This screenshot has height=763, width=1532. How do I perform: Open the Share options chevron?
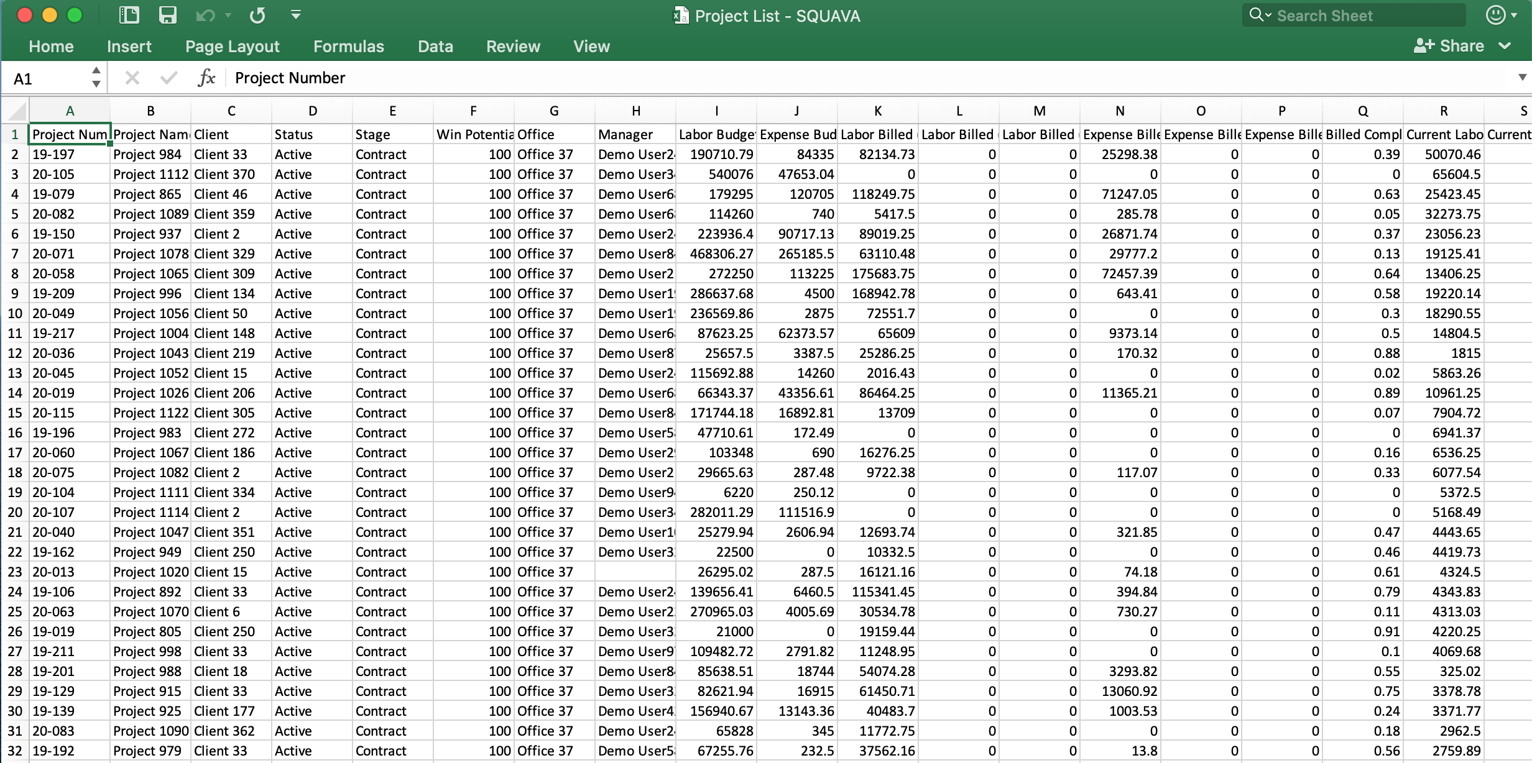click(x=1505, y=45)
